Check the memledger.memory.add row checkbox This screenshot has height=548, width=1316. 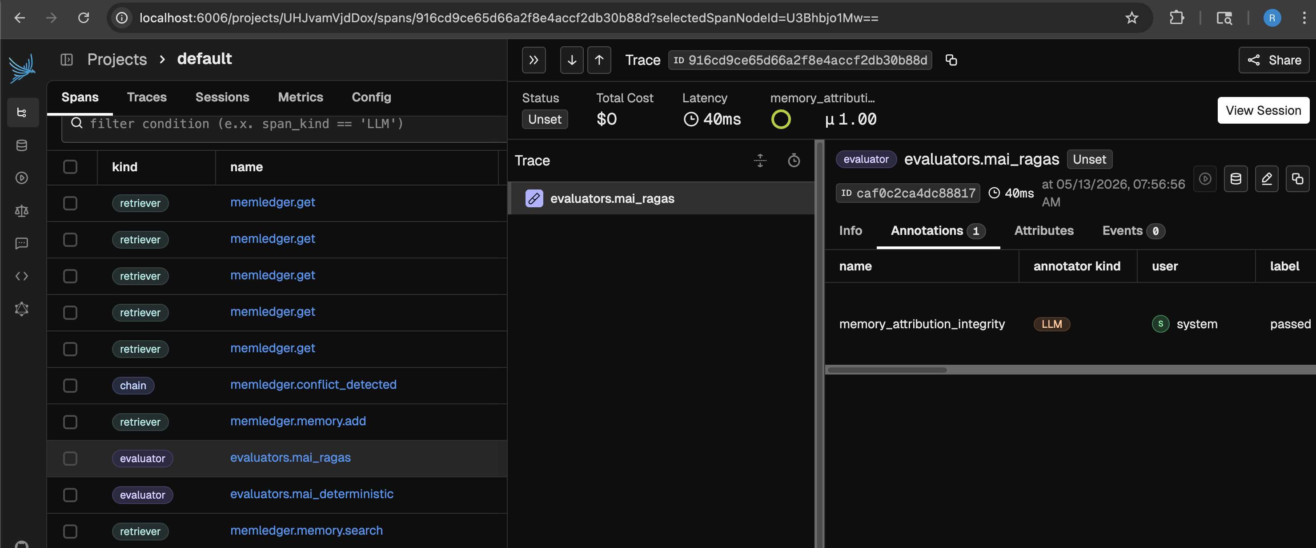coord(70,422)
